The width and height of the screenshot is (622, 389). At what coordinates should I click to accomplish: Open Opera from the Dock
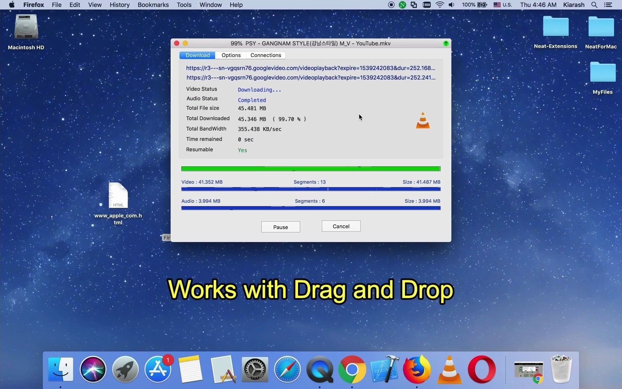click(481, 369)
